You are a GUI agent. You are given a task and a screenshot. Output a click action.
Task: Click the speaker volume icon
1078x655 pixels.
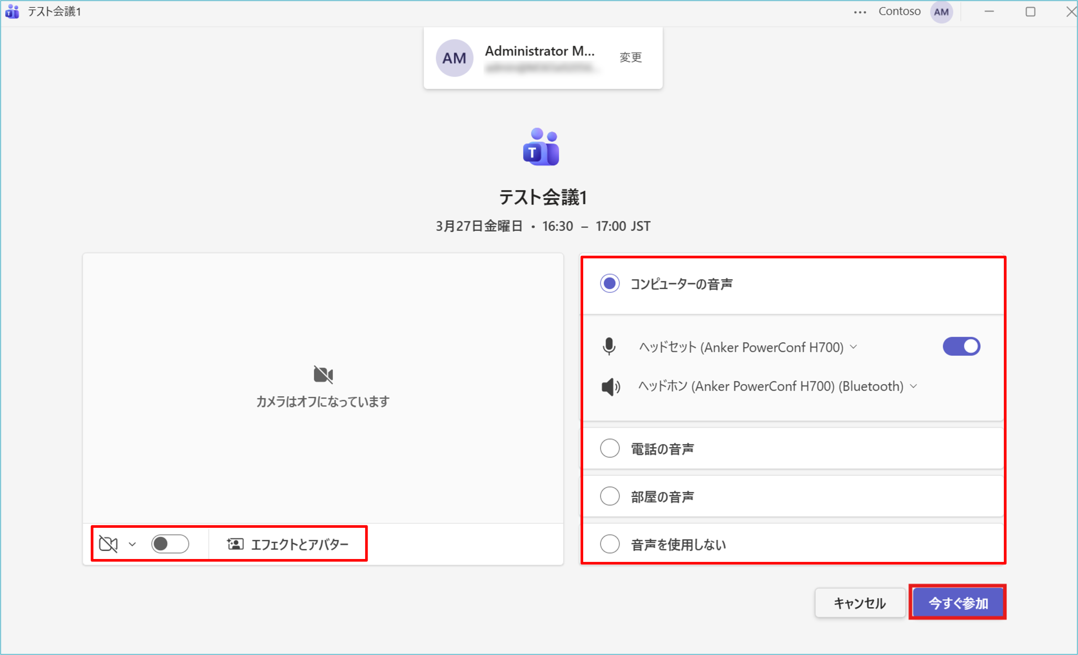coord(610,386)
